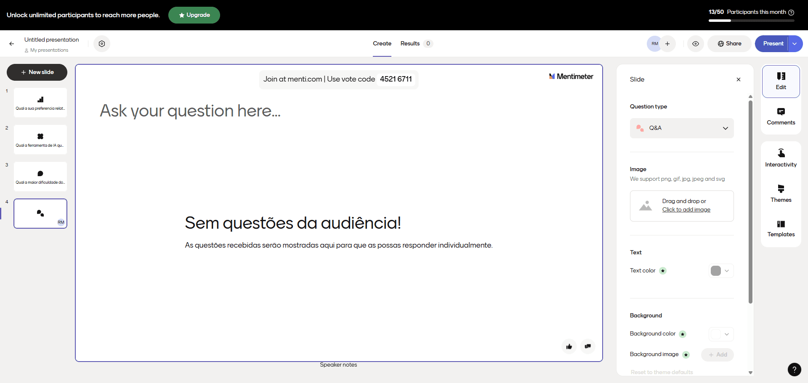
Task: Click the thumbs up reaction icon
Action: coord(569,346)
